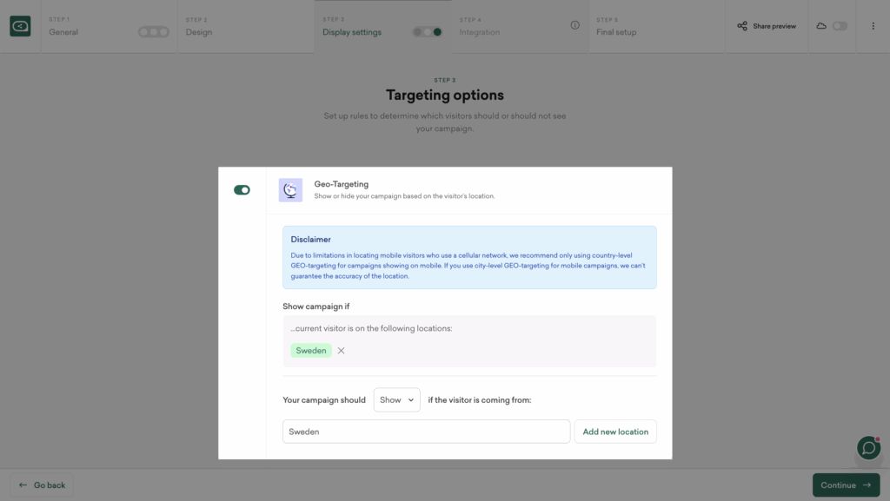Image resolution: width=890 pixels, height=501 pixels.
Task: Click the Add new location button
Action: [x=615, y=432]
